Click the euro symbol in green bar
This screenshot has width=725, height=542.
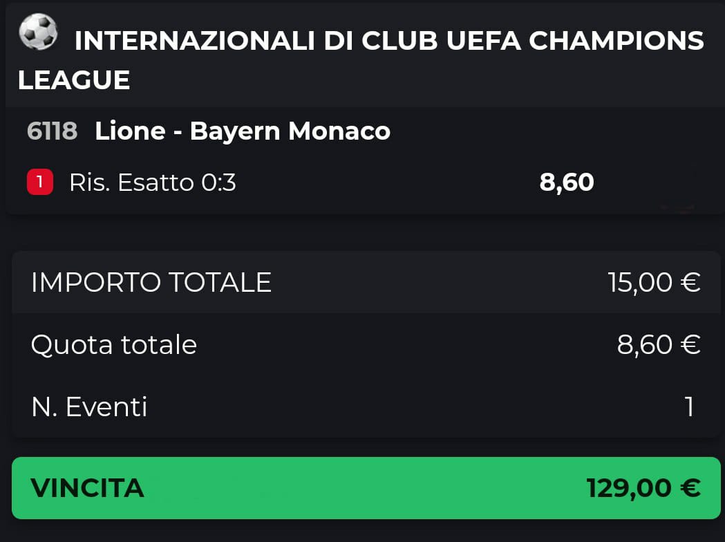[x=690, y=488]
